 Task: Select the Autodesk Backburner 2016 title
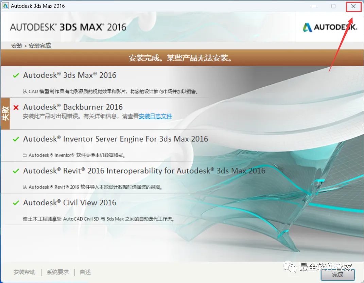[73, 107]
